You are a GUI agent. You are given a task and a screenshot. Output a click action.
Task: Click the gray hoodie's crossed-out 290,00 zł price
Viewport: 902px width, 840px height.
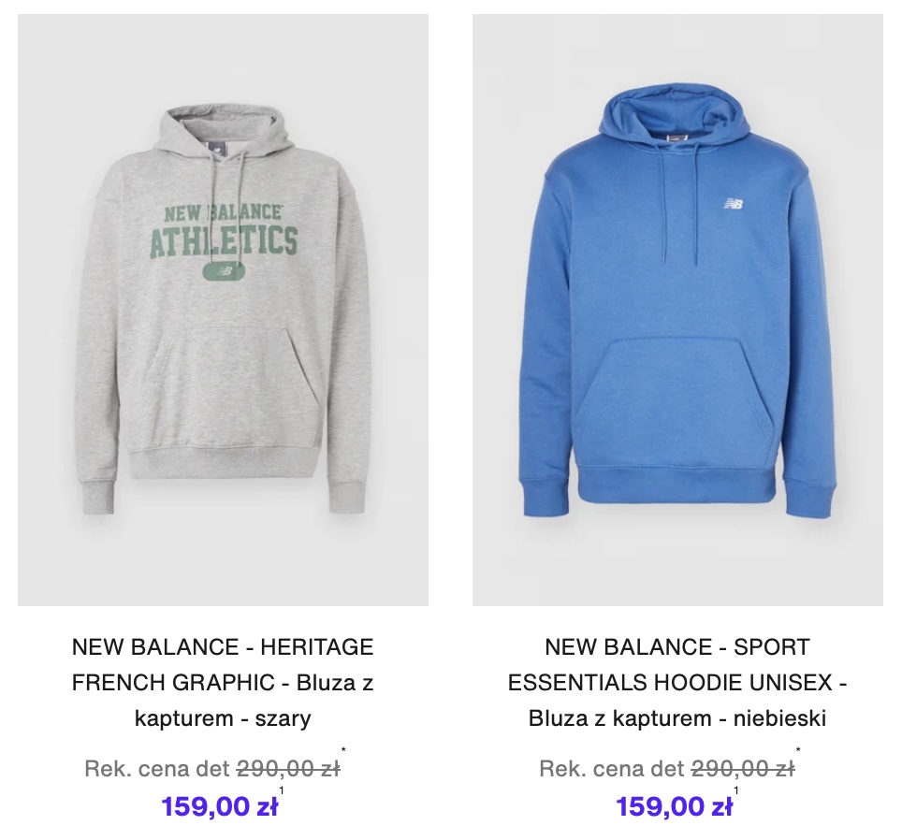click(288, 769)
